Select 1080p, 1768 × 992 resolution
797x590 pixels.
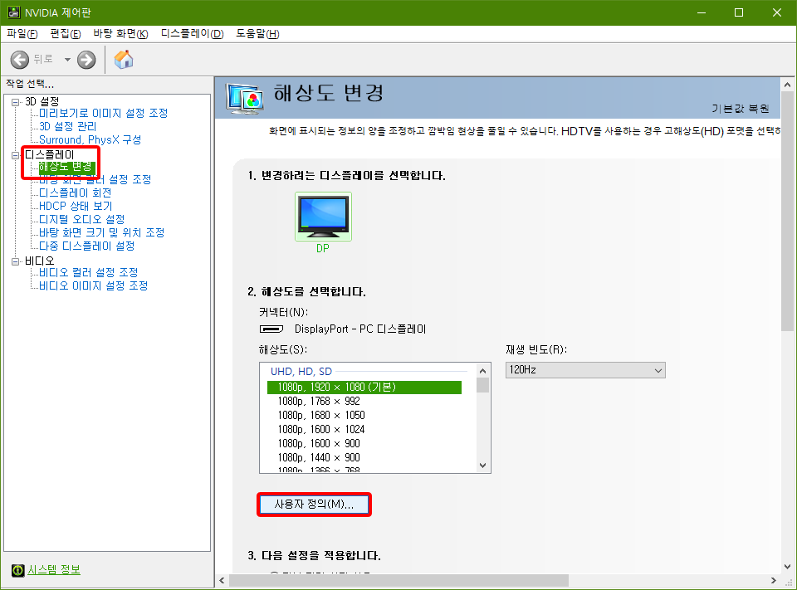(319, 402)
